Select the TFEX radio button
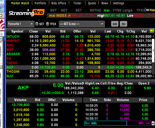This screenshot has width=155, height=128. 47,24
